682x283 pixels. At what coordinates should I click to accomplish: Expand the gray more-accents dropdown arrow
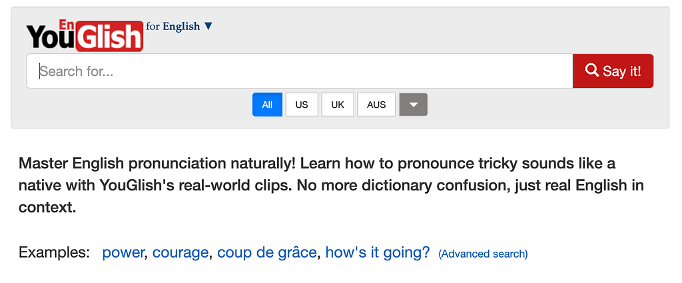(x=413, y=105)
